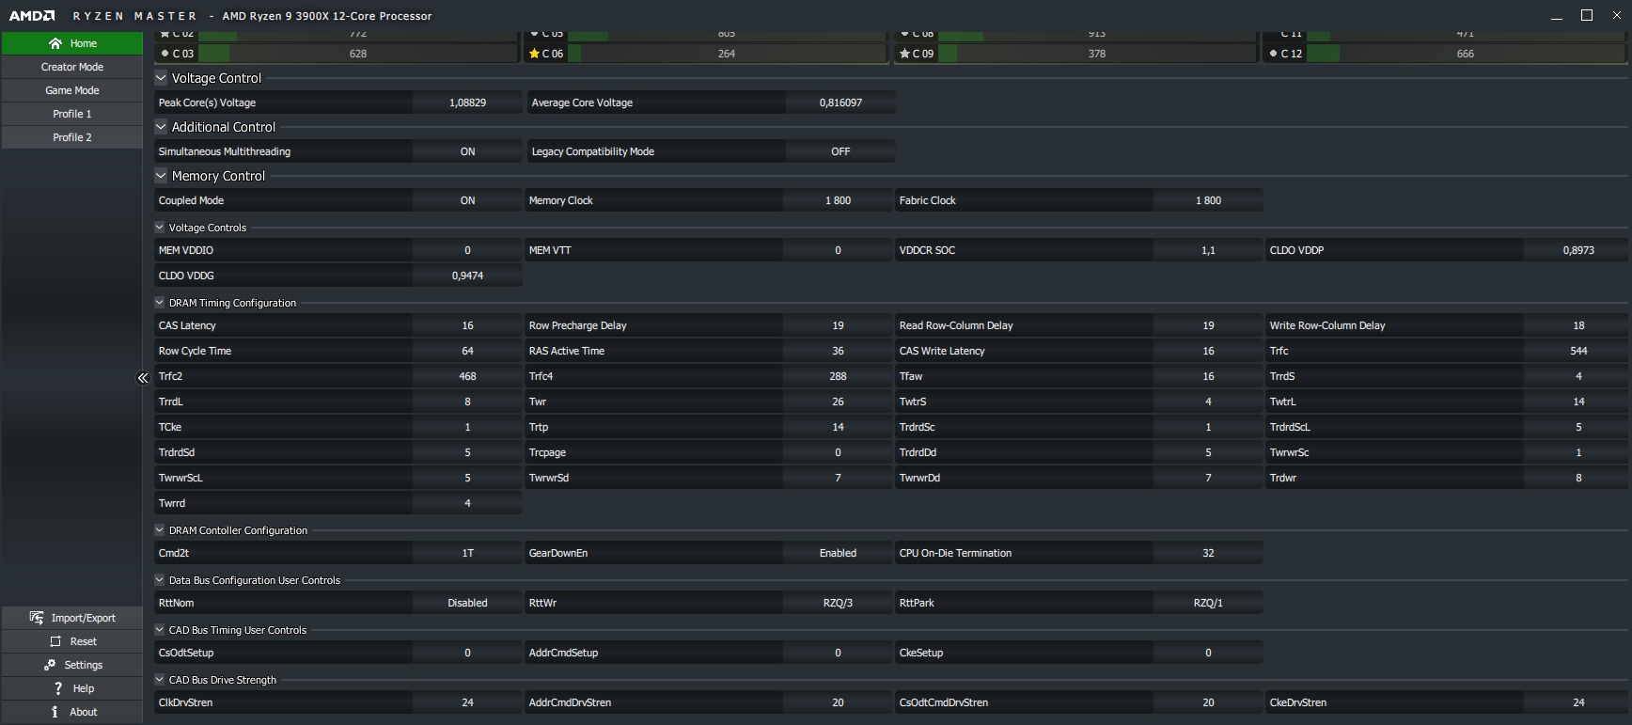Screen dimensions: 1632x725
Task: Click the Help question mark icon
Action: [x=58, y=688]
